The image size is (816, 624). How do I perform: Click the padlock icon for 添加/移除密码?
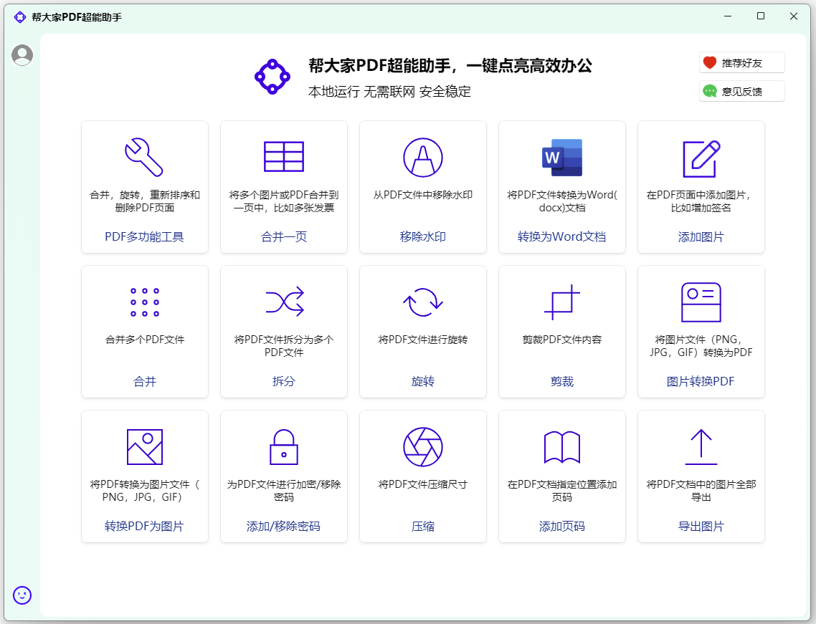click(283, 447)
